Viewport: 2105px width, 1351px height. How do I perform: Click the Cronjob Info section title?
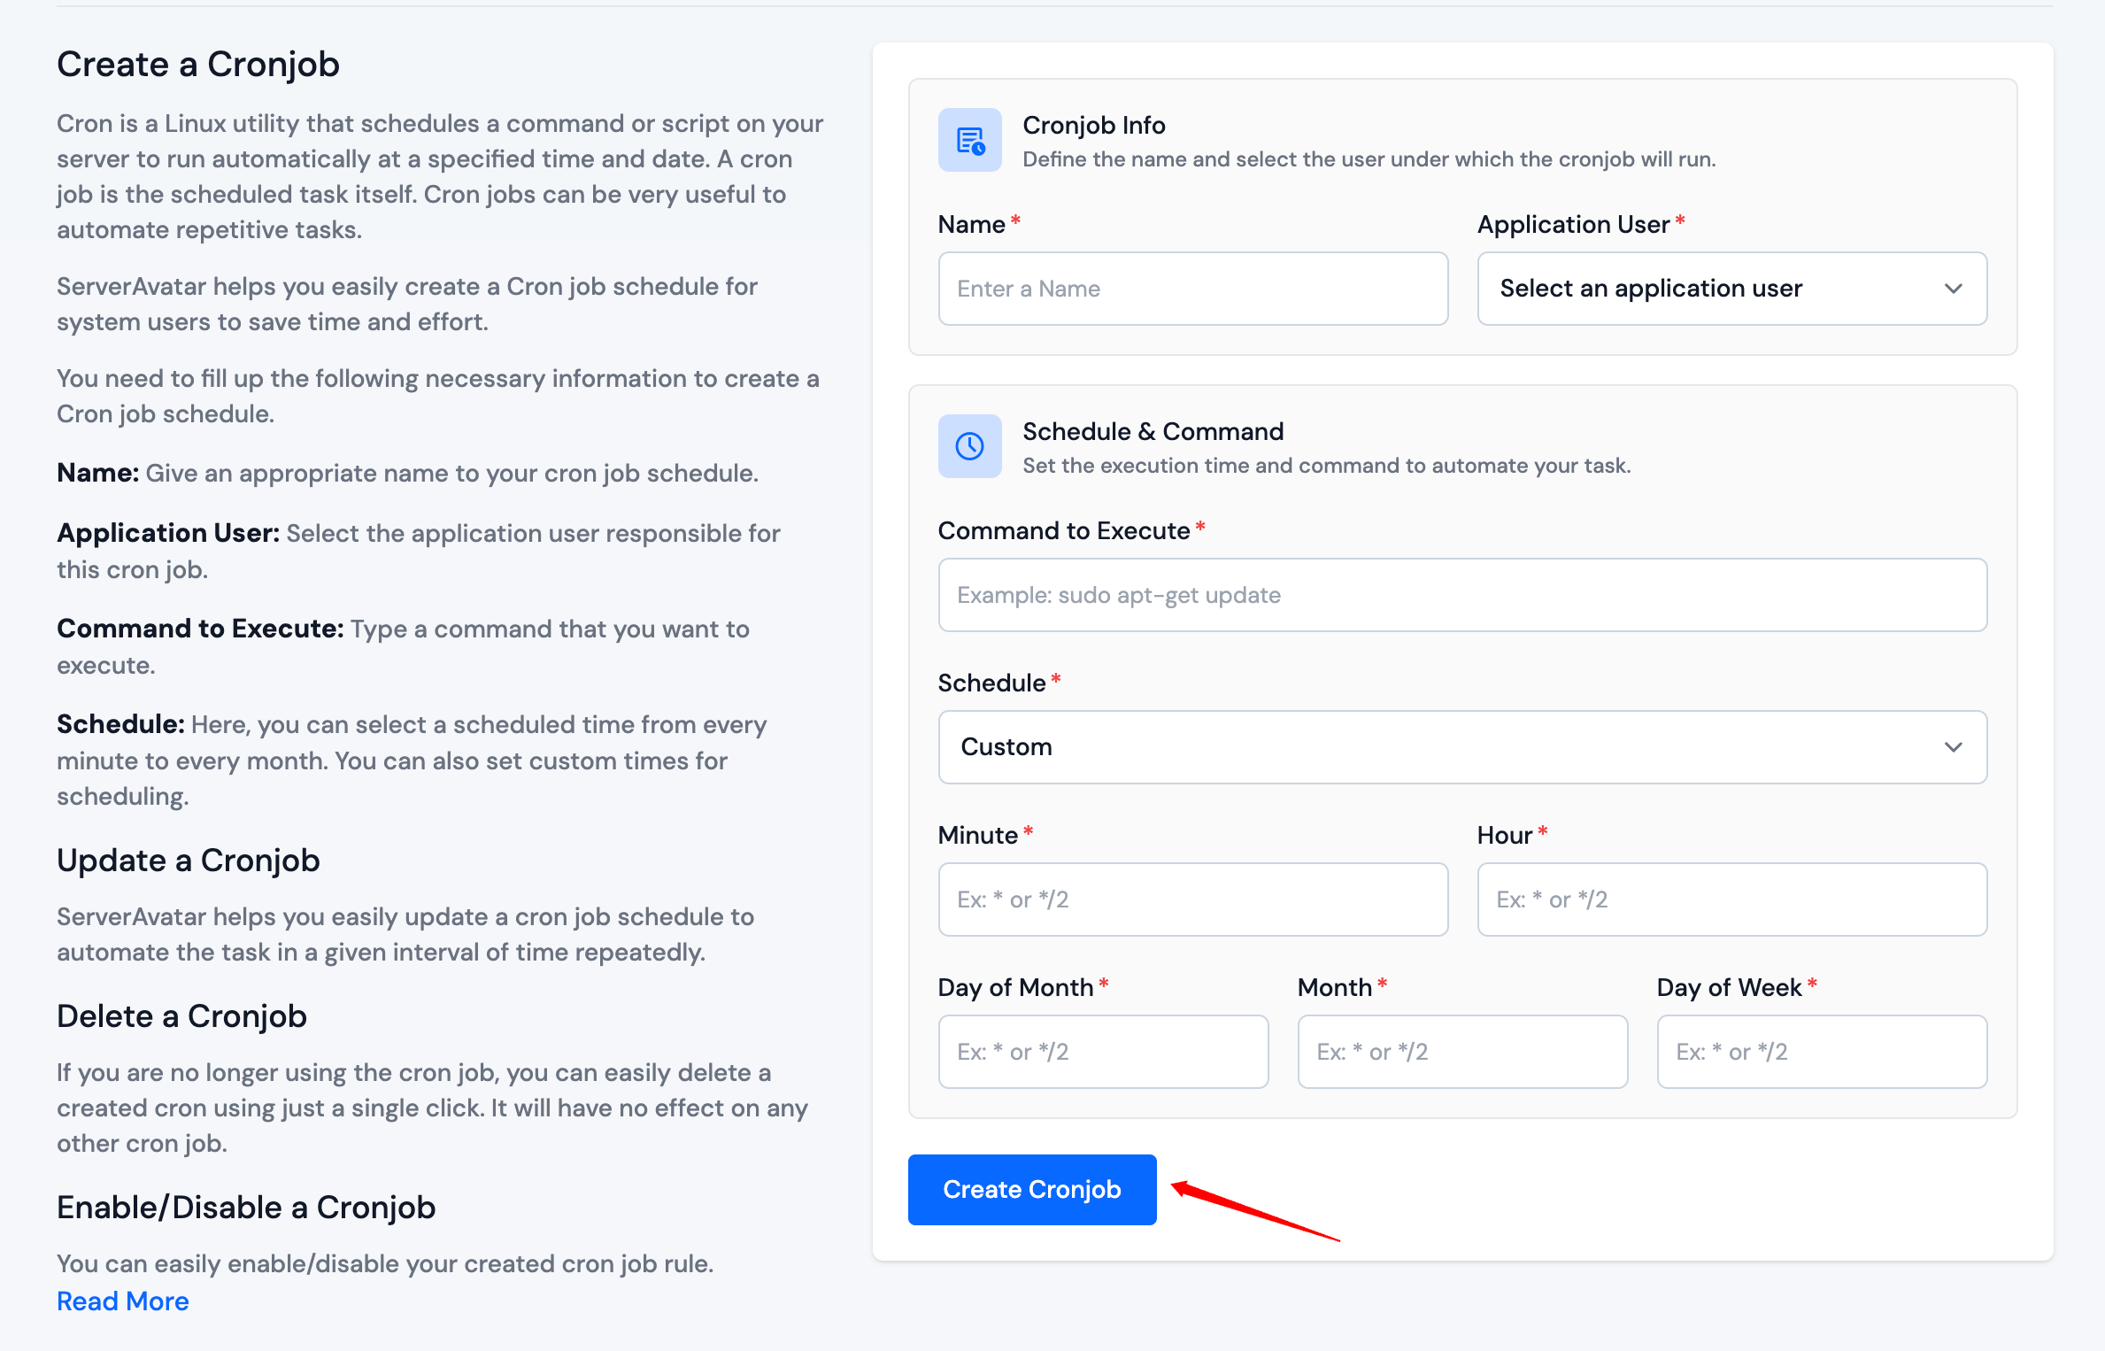click(x=1093, y=125)
